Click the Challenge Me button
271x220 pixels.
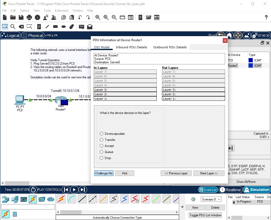(104, 173)
